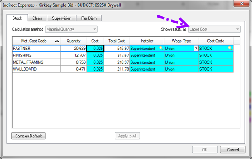Screen dimensions: 252x159
Task: Open the Installer lookup icon in the FASTNER row
Action: (x=161, y=49)
